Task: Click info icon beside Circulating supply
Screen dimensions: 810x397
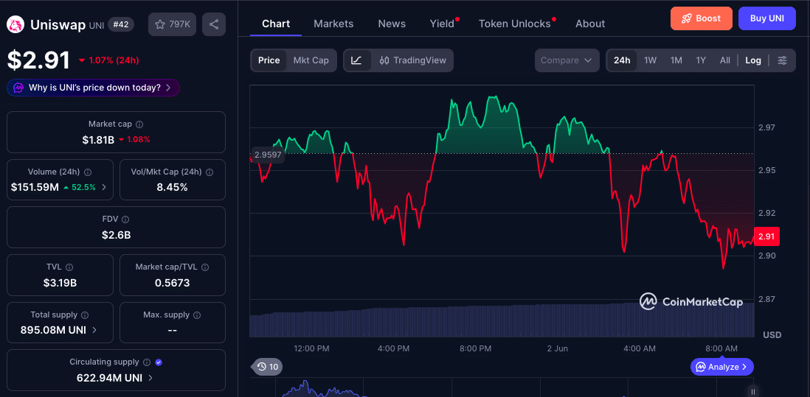Action: coord(147,362)
